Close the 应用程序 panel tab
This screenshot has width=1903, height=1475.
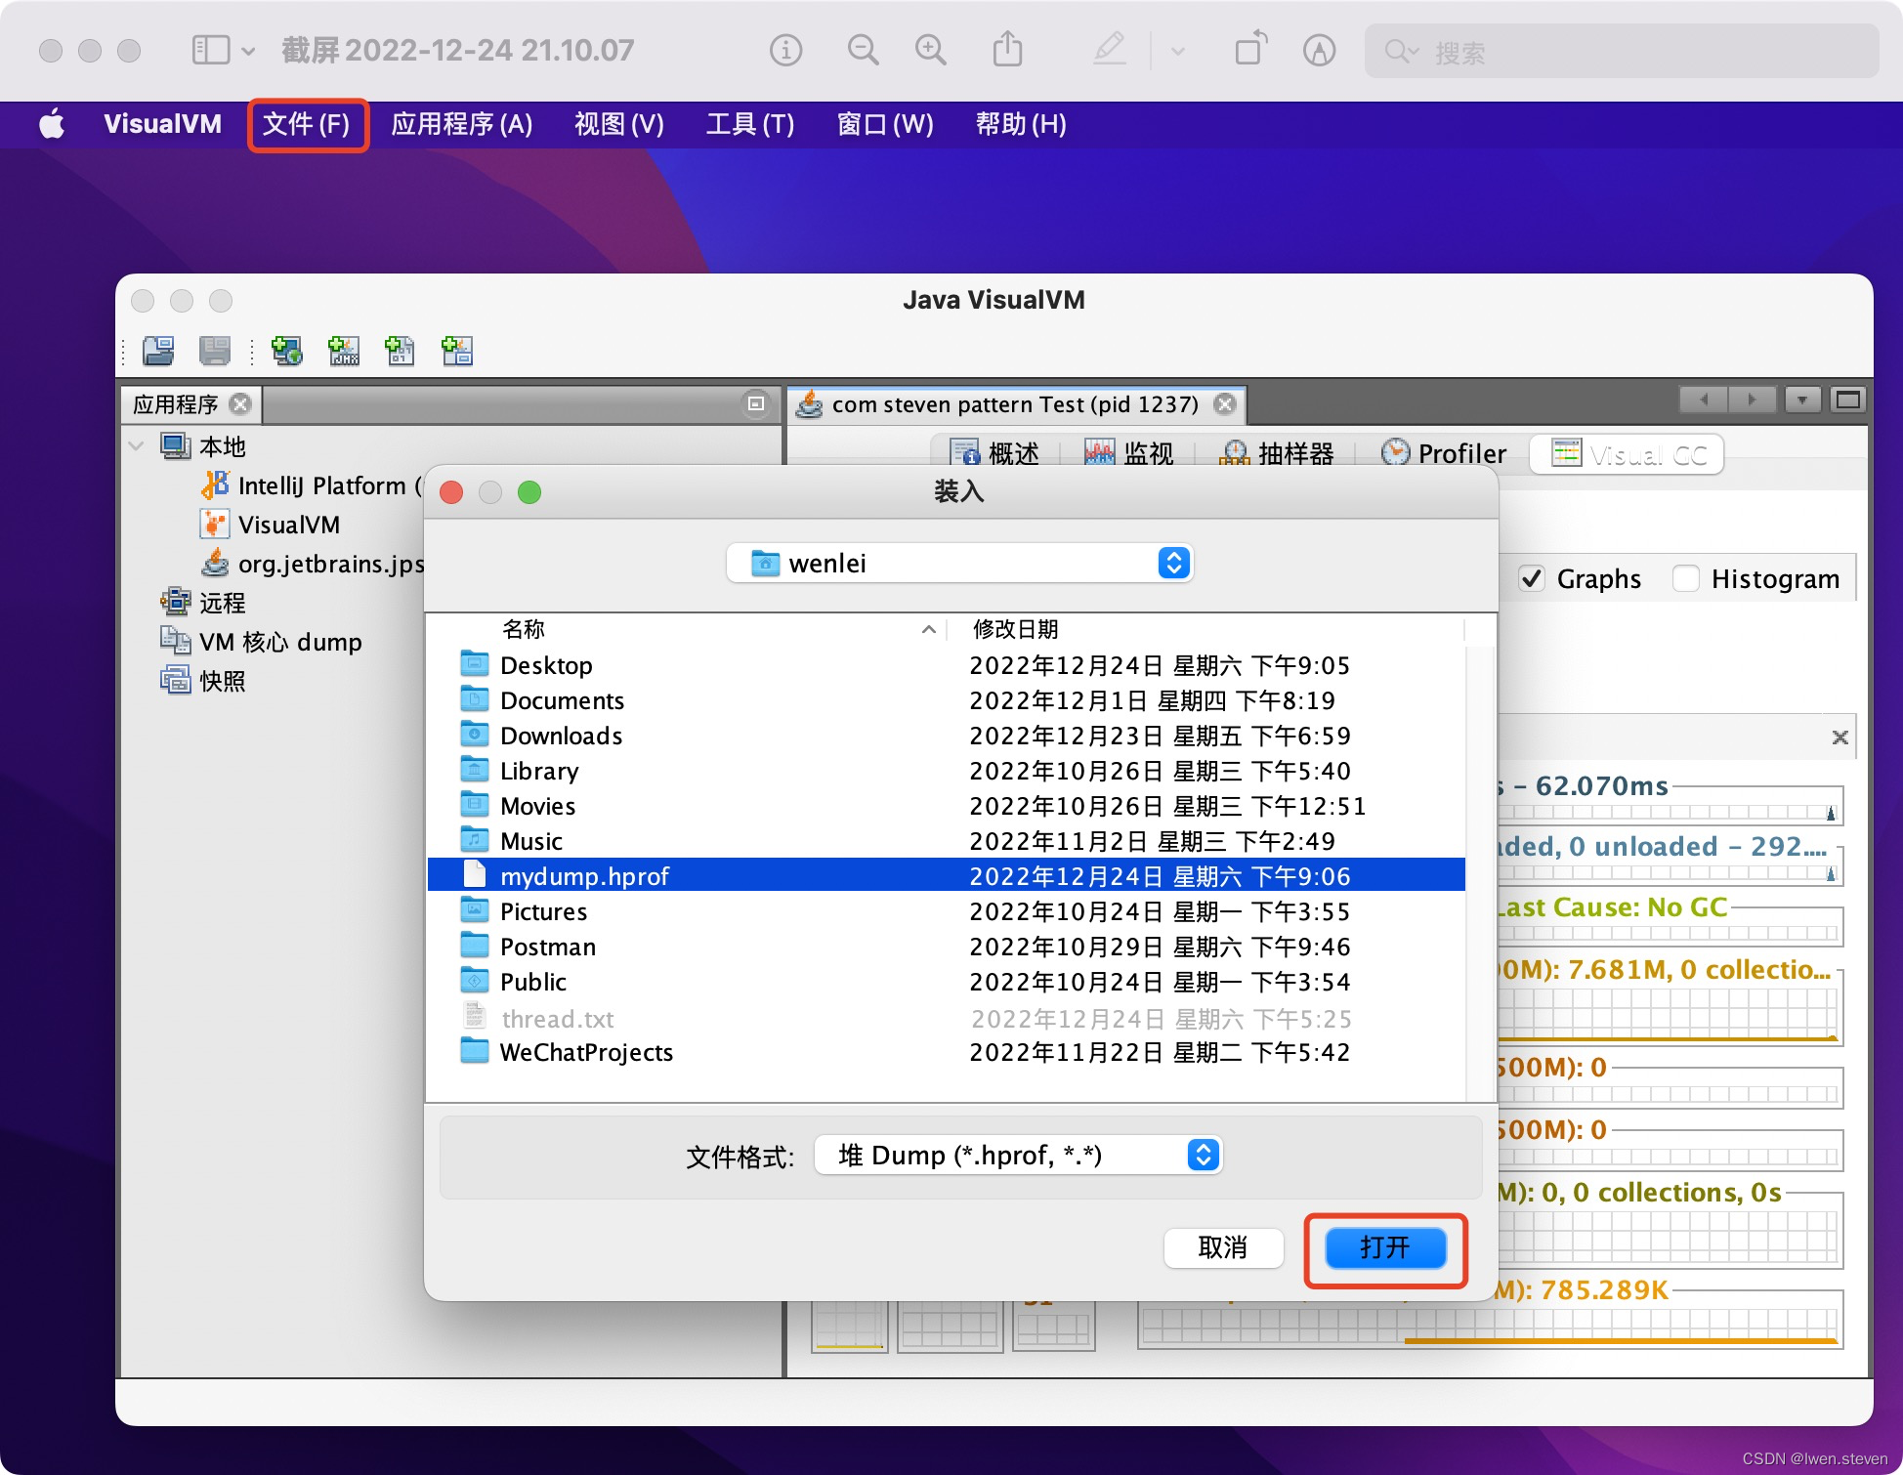click(x=240, y=403)
